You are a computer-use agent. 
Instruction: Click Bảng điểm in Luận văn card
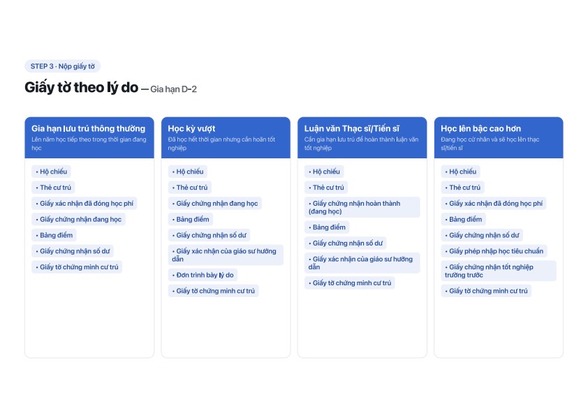(x=327, y=227)
